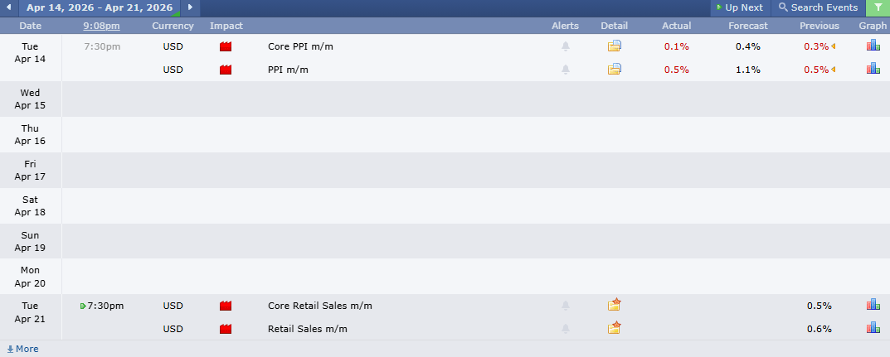
Task: Click the revised arrow beside Core PPI previous
Action: pyautogui.click(x=834, y=46)
